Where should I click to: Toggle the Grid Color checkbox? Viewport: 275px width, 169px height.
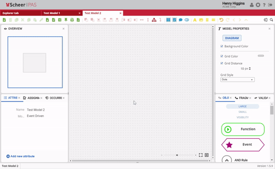coord(222,56)
